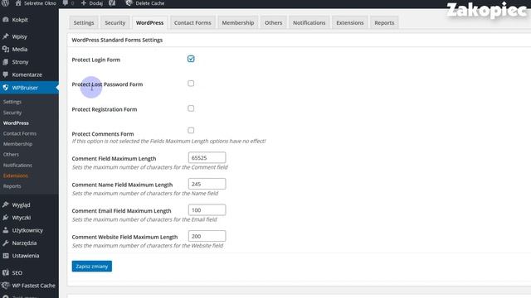
Task: Click the Narzędzia wrench icon
Action: [6, 243]
